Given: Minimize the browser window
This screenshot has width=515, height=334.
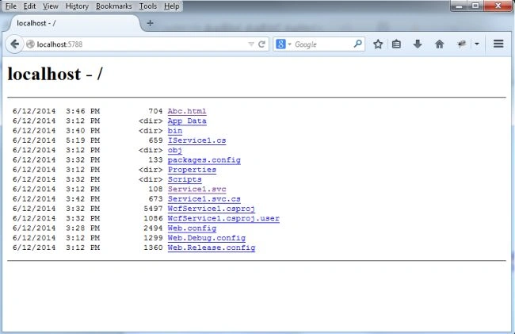Looking at the screenshot, I should coord(460,6).
